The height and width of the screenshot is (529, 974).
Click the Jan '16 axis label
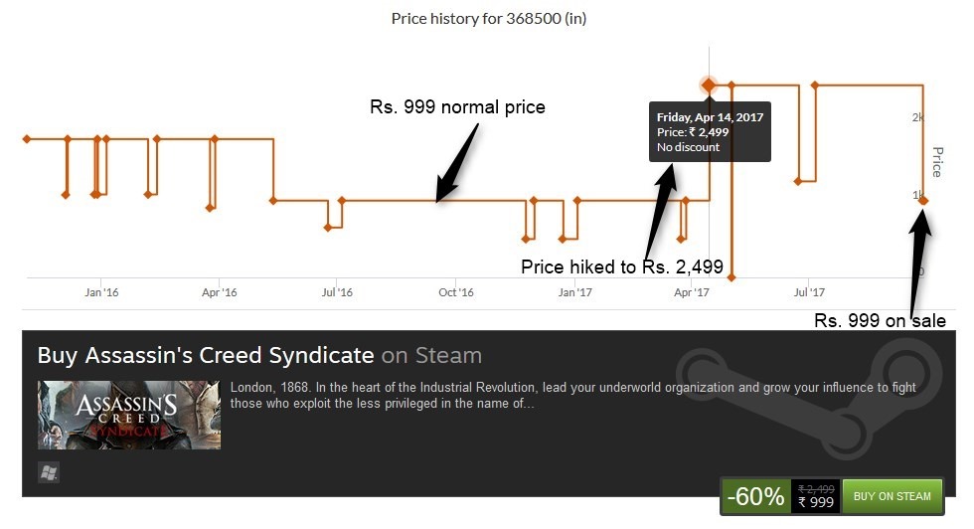[101, 292]
